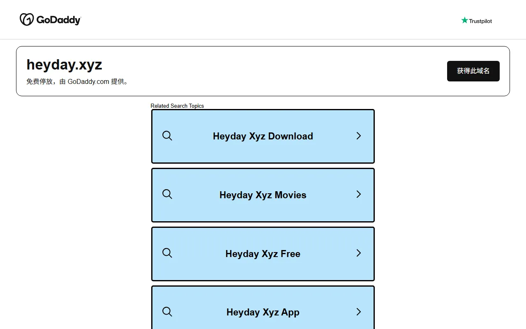Open the Heyday Xyz App search topic

coord(263,312)
